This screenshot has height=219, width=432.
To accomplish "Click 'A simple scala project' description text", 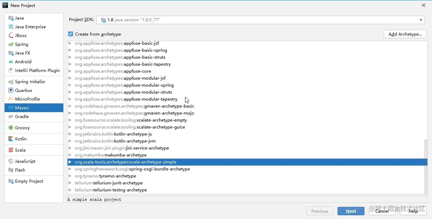I will (x=94, y=199).
